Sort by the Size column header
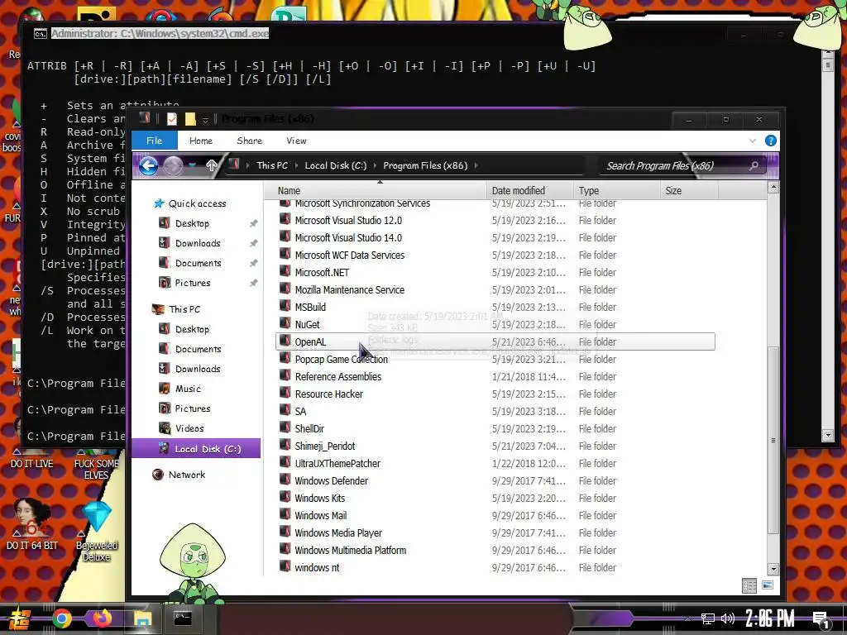The height and width of the screenshot is (635, 847). (x=689, y=191)
